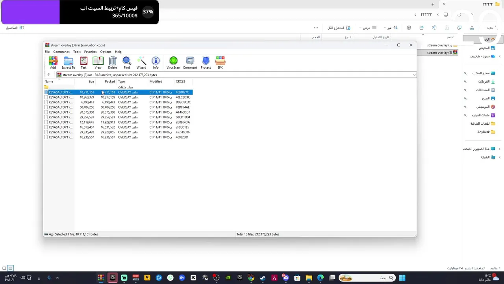This screenshot has width=504, height=284.
Task: Select the file sized 60,484,256
Action: [118, 107]
